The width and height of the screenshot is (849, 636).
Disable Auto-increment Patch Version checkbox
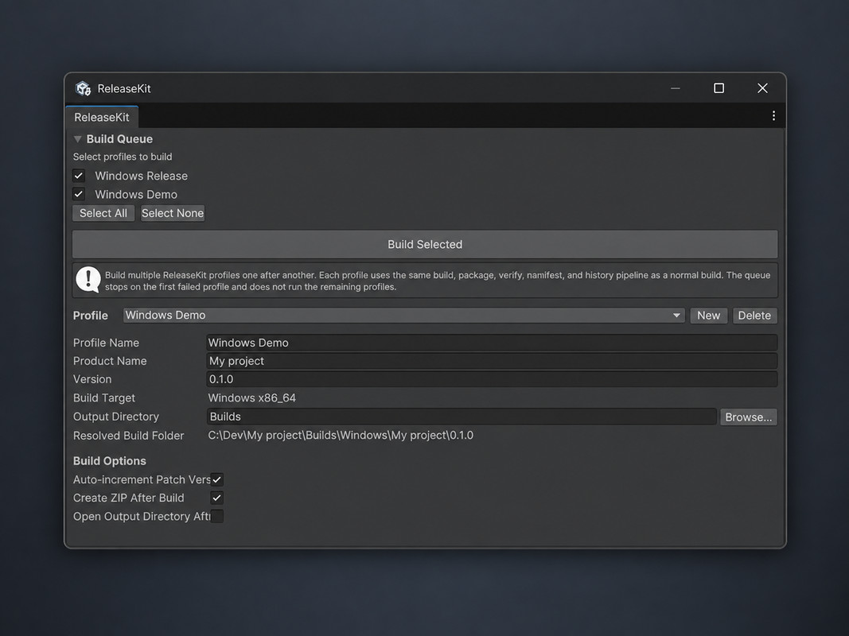(x=216, y=479)
